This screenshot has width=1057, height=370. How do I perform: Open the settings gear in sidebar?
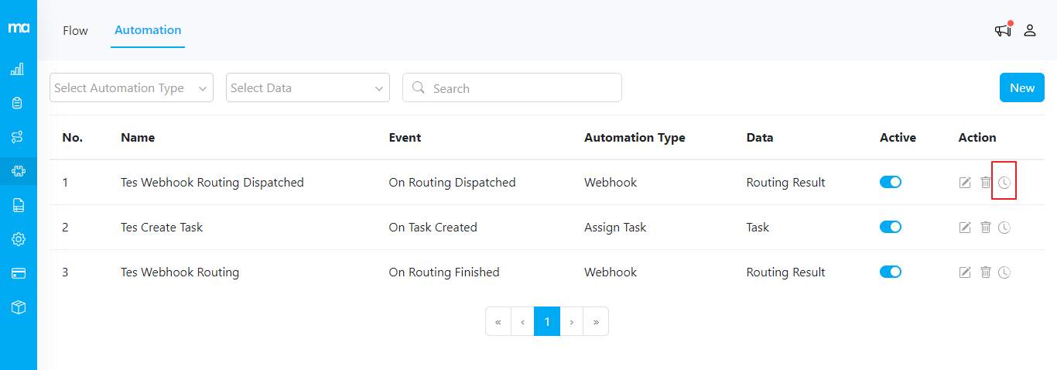(18, 239)
